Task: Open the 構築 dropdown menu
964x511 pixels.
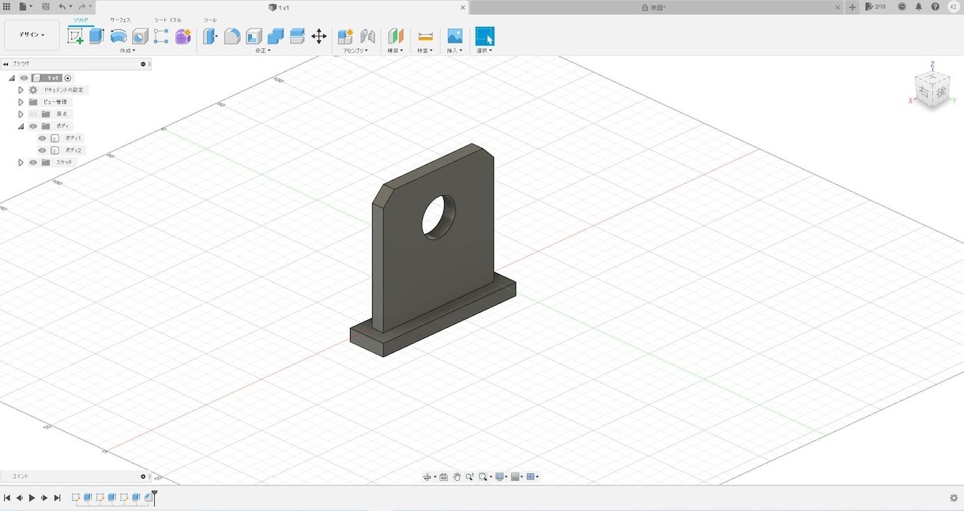Action: [396, 51]
